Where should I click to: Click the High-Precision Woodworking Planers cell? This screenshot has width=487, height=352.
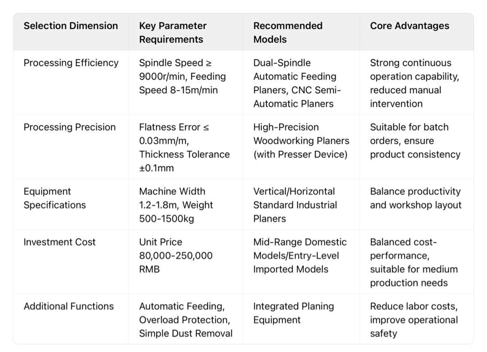click(x=301, y=141)
